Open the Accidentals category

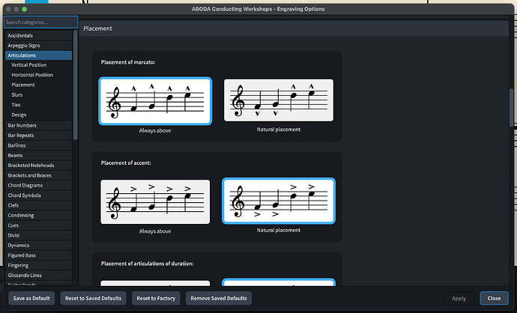click(x=38, y=35)
